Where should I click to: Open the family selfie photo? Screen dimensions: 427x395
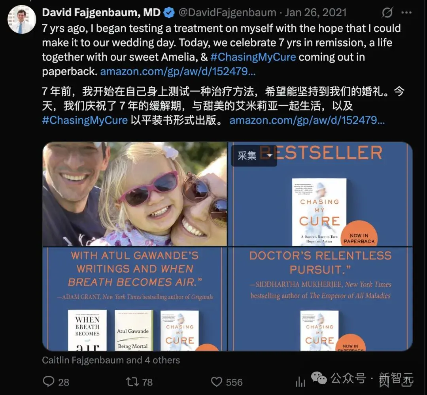(x=134, y=194)
